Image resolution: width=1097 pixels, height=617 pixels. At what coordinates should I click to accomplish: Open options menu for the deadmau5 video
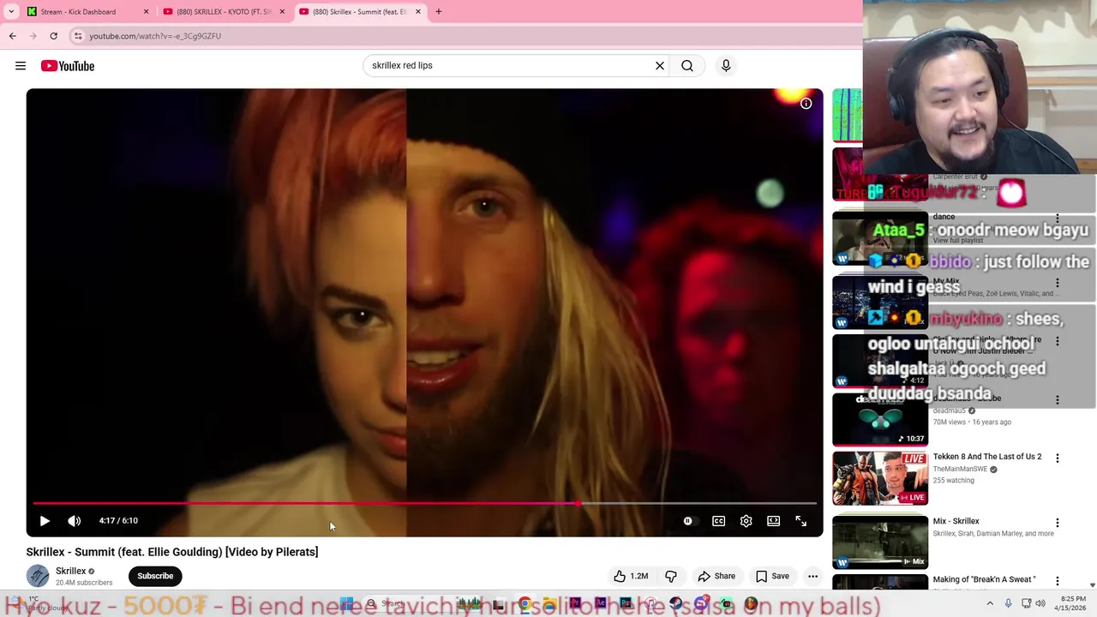click(x=1057, y=400)
